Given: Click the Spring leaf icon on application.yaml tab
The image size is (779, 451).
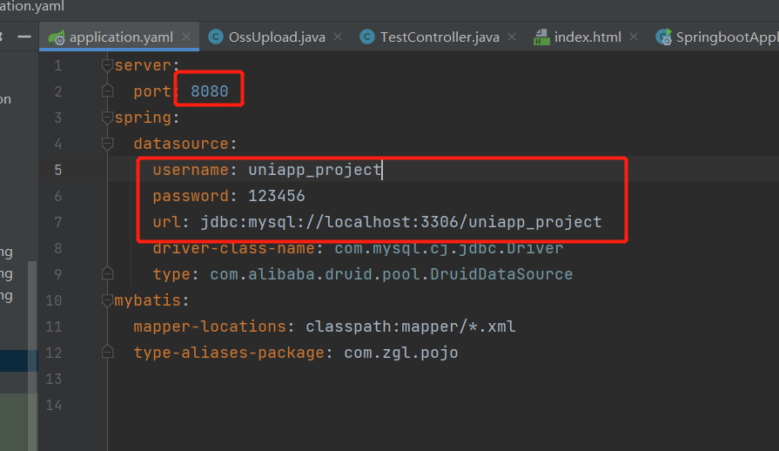Looking at the screenshot, I should pos(58,37).
